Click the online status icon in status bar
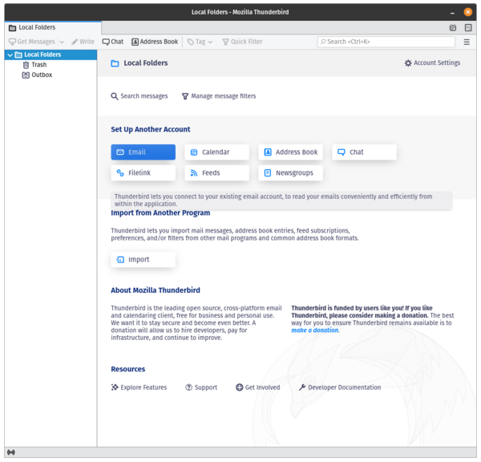Image resolution: width=481 pixels, height=462 pixels. coord(11,452)
